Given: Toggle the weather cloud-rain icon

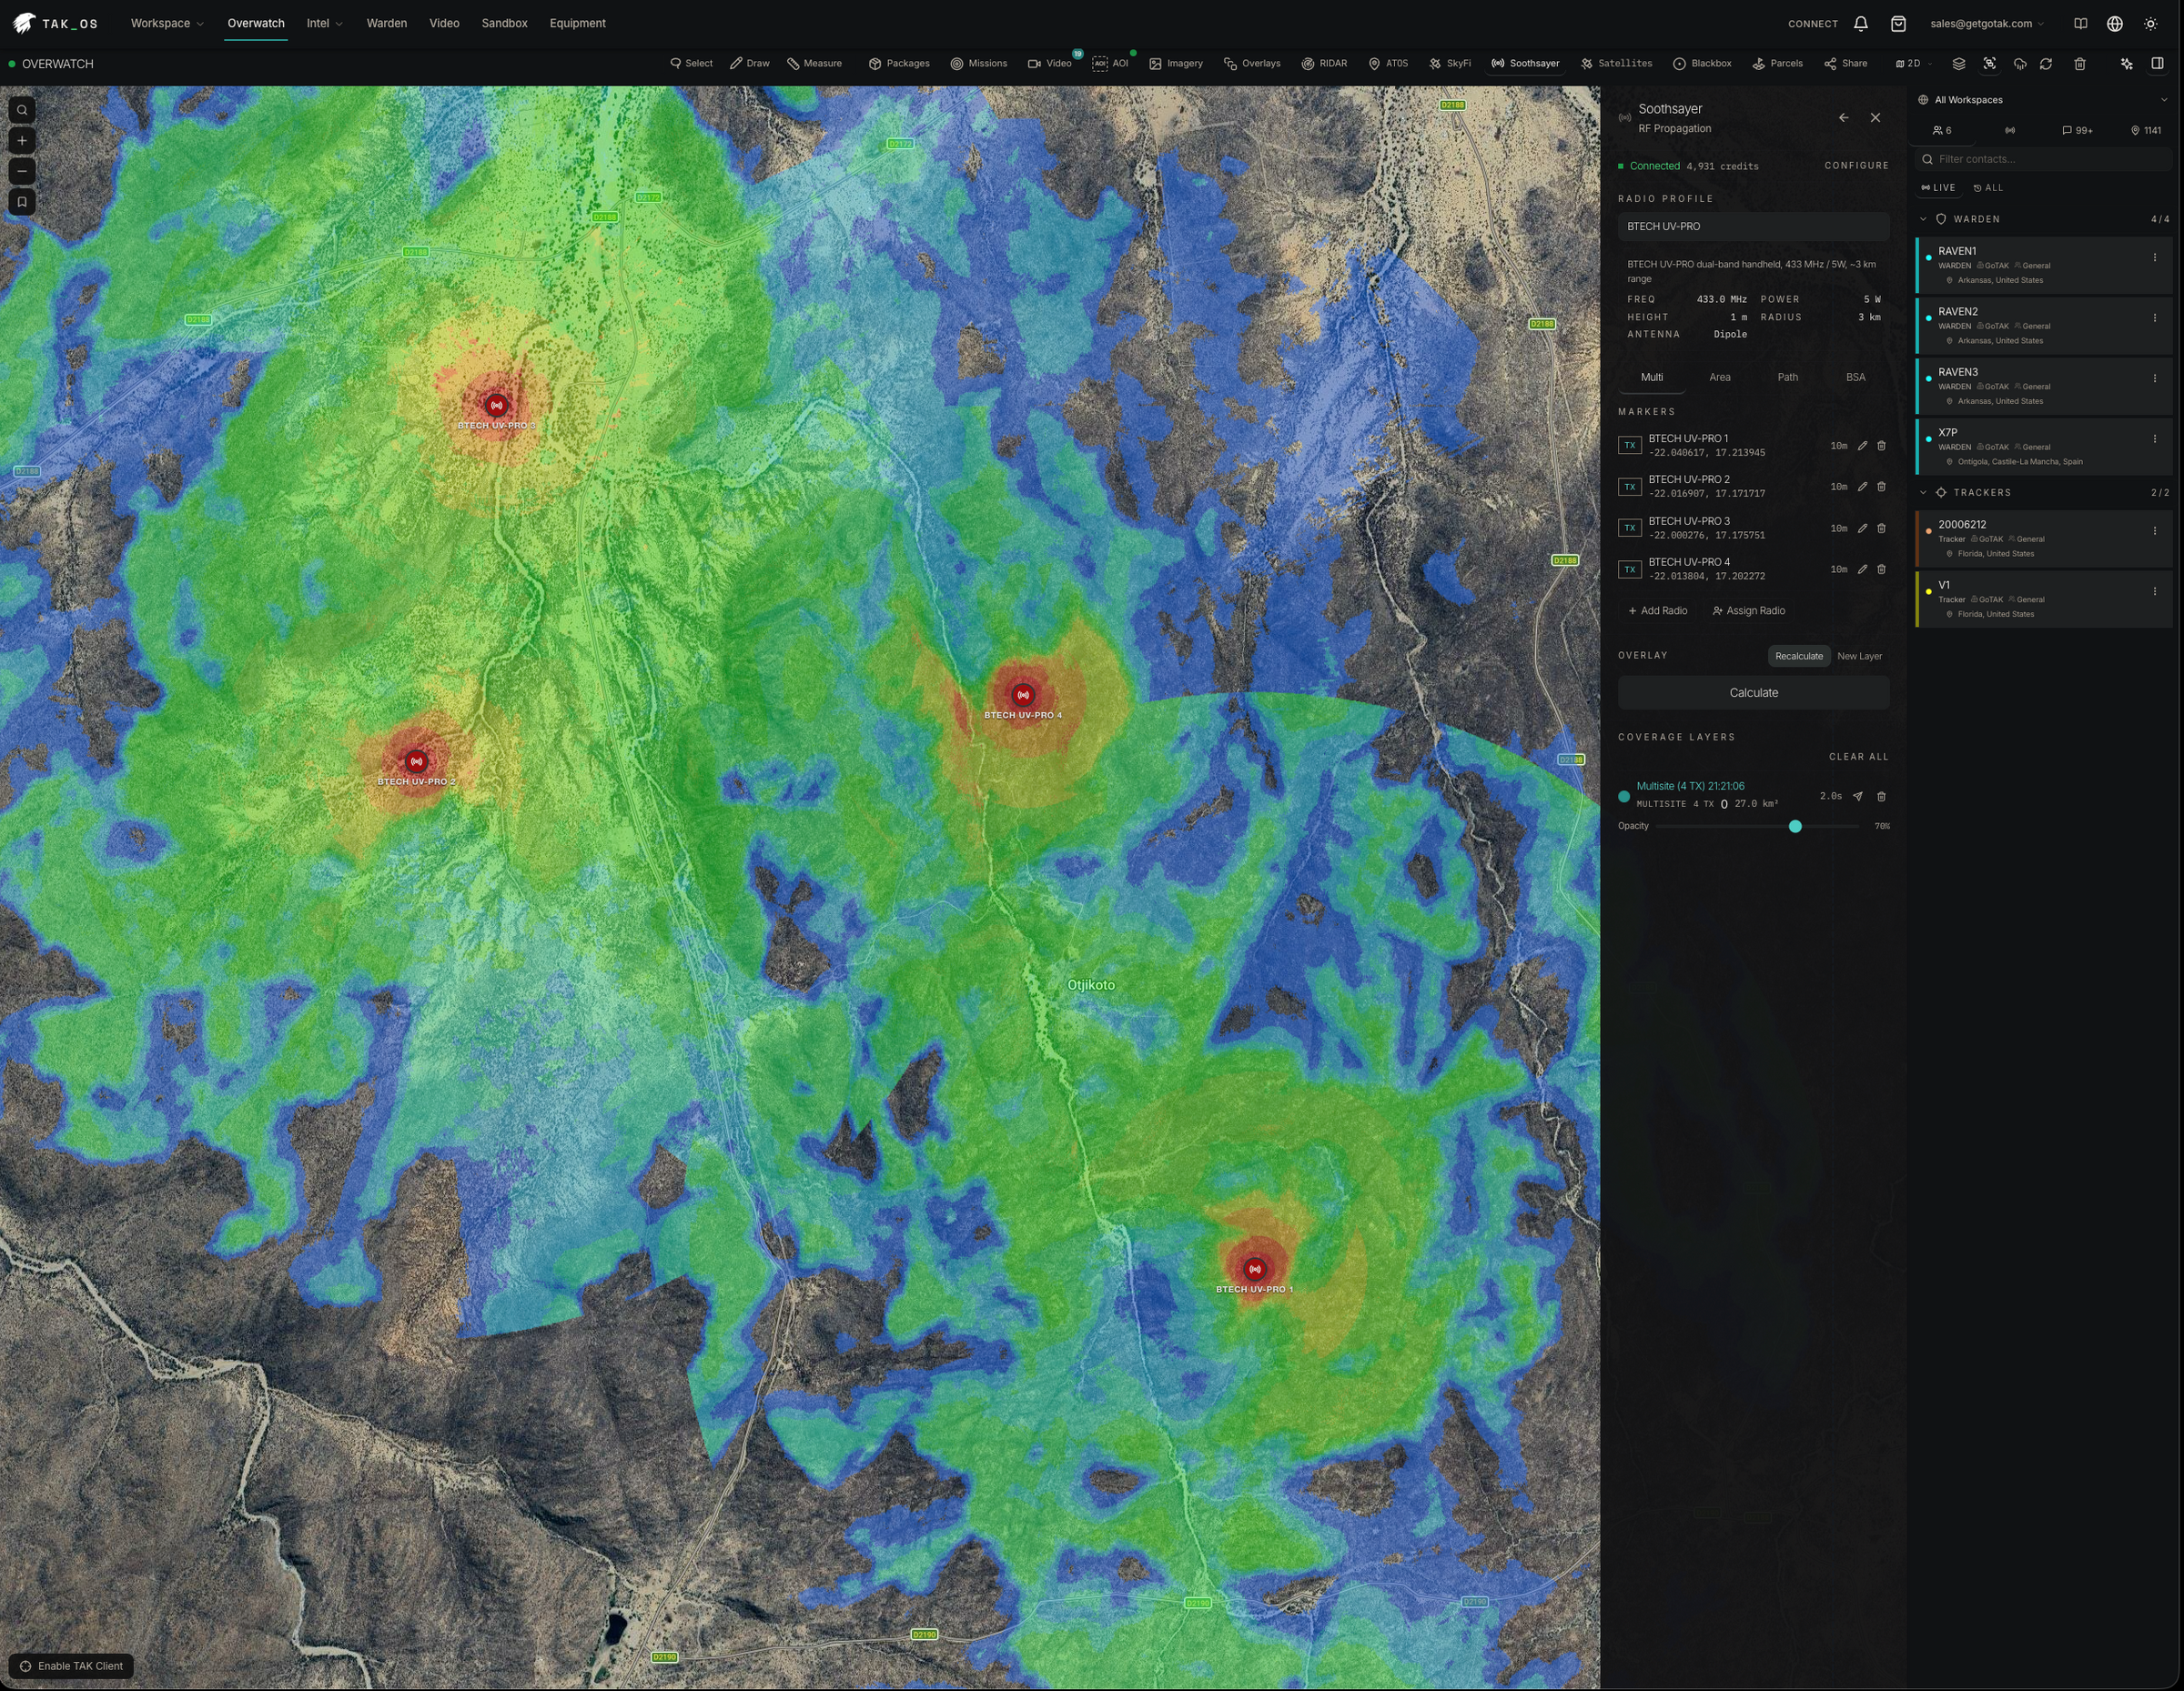Looking at the screenshot, I should (x=2020, y=63).
